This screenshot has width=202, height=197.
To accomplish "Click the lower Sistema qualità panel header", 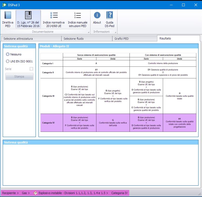I will pyautogui.click(x=100, y=142).
